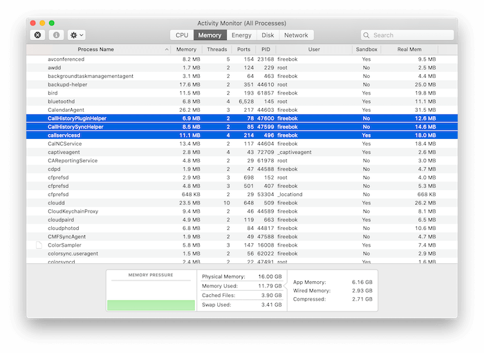Screen dimensions: 484x353
Task: Select the bird process row
Action: (x=242, y=93)
